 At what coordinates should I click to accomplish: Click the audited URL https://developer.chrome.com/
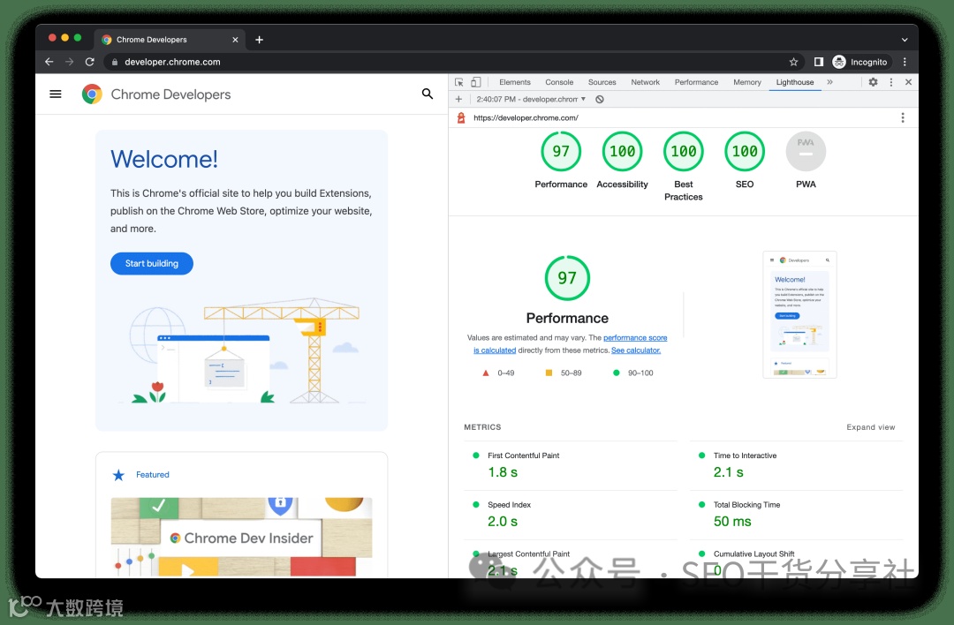pyautogui.click(x=526, y=118)
